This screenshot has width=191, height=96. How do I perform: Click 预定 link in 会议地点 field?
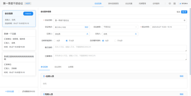click(86, 27)
